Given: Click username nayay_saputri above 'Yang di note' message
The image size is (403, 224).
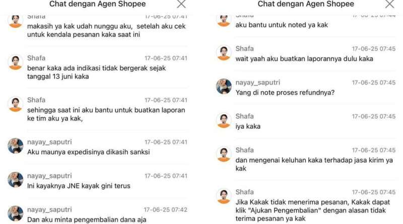Looking at the screenshot, I should pyautogui.click(x=258, y=83).
